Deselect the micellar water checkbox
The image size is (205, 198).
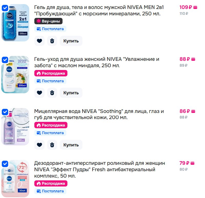click(x=5, y=112)
